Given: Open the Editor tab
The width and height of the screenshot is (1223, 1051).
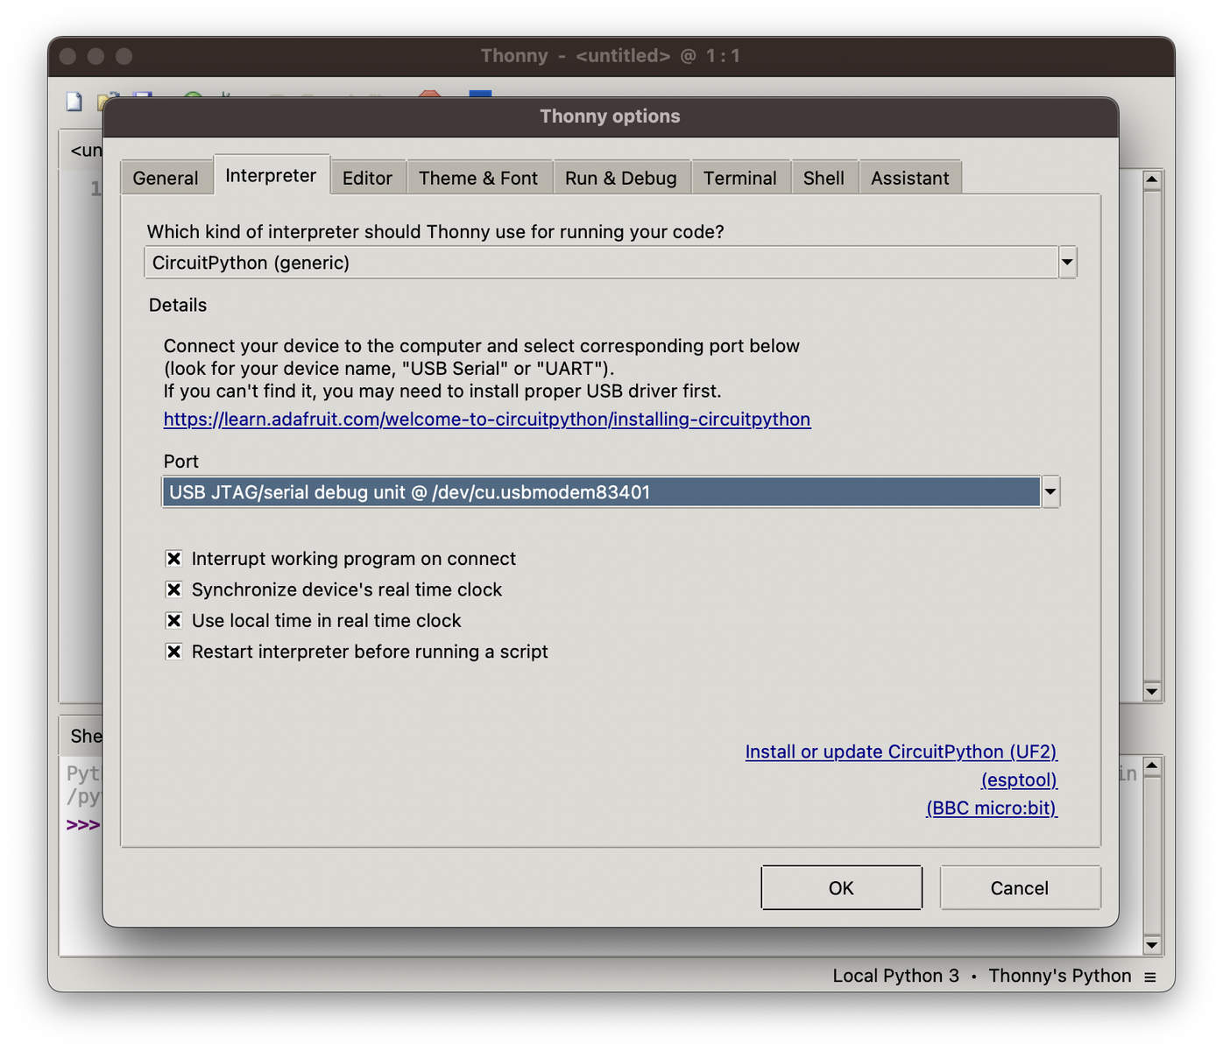Looking at the screenshot, I should [367, 178].
